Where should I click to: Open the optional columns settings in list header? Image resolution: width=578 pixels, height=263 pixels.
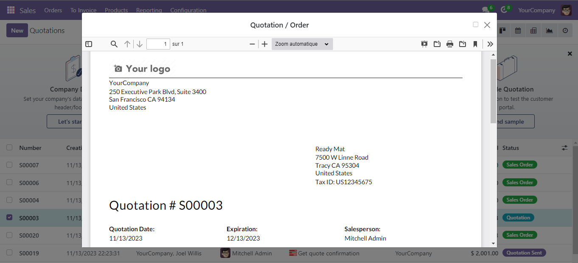[x=564, y=148]
